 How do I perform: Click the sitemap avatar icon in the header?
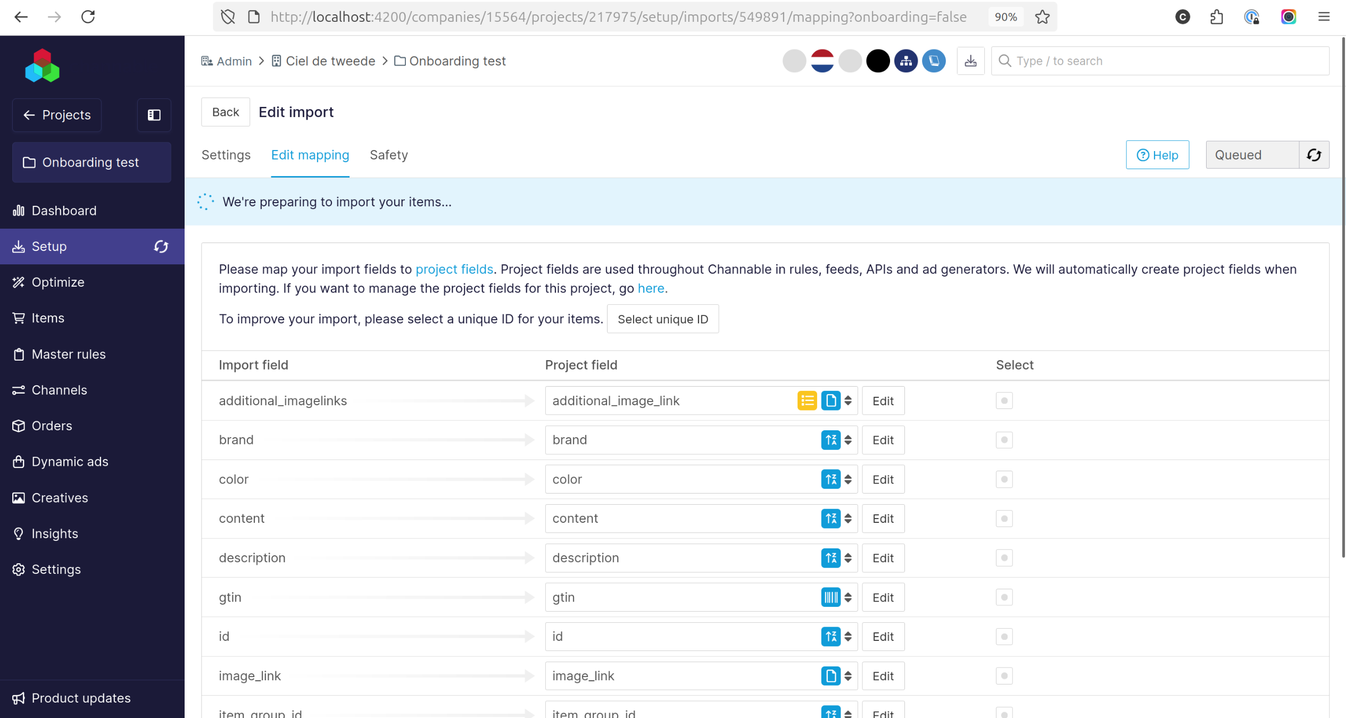pos(905,61)
